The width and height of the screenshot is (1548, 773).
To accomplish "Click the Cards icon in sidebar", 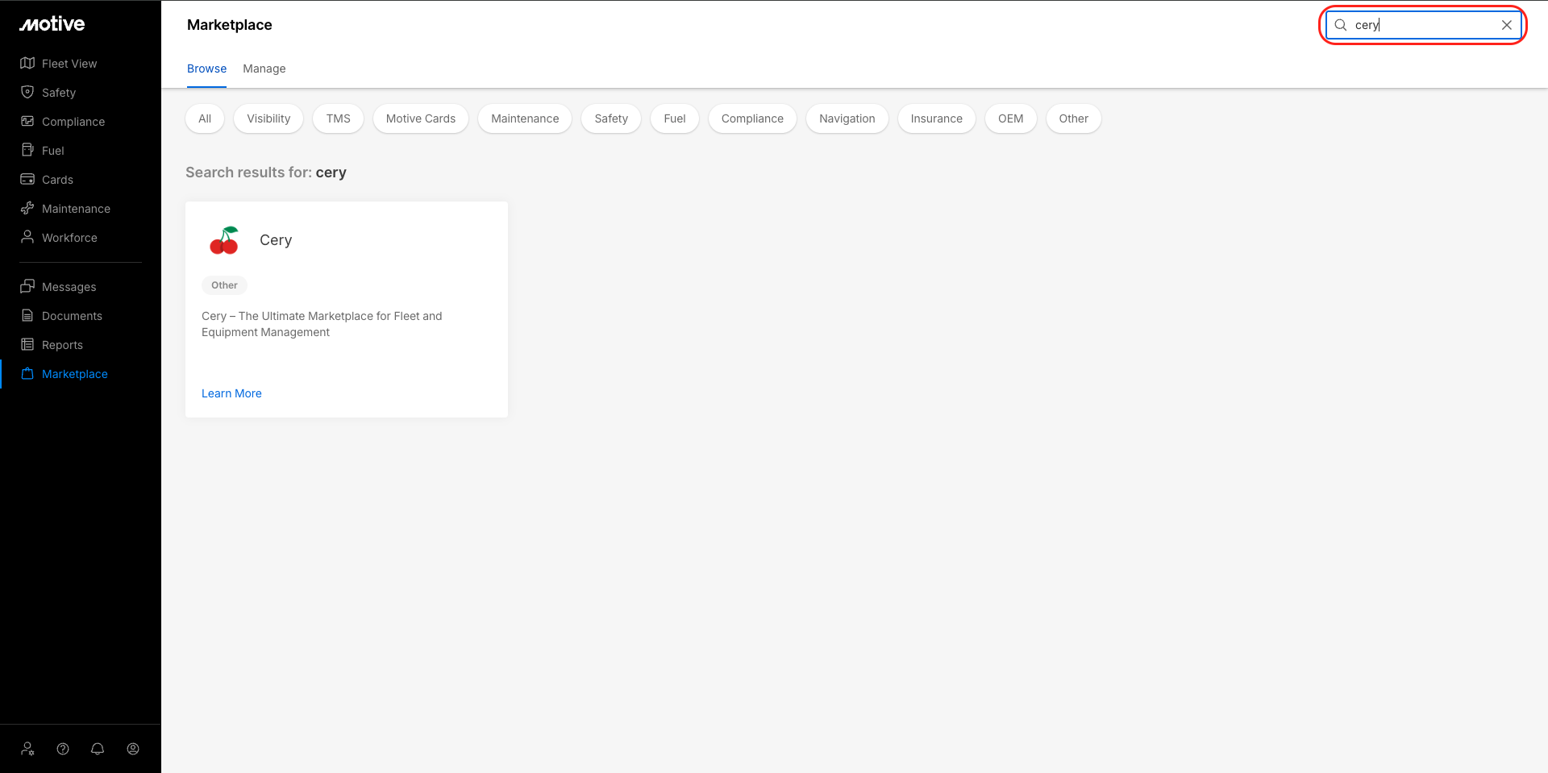I will click(27, 179).
